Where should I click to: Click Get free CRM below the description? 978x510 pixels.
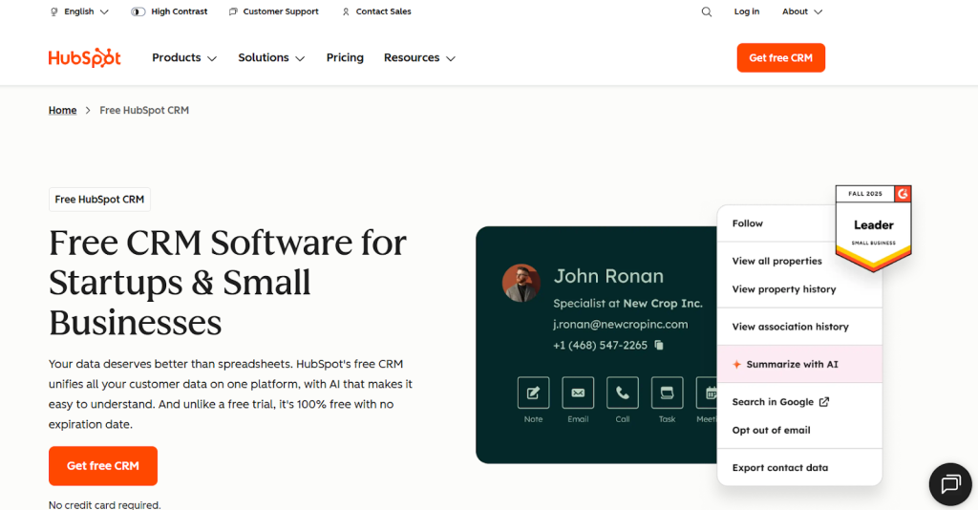[x=103, y=466]
